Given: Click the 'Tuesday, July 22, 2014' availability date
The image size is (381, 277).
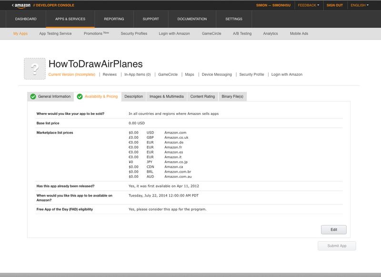Looking at the screenshot, I should [163, 195].
